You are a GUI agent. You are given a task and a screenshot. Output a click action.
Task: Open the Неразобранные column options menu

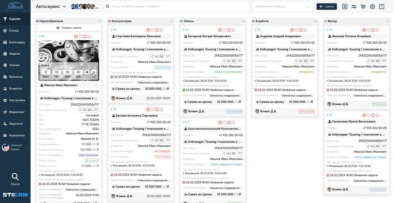(100, 21)
